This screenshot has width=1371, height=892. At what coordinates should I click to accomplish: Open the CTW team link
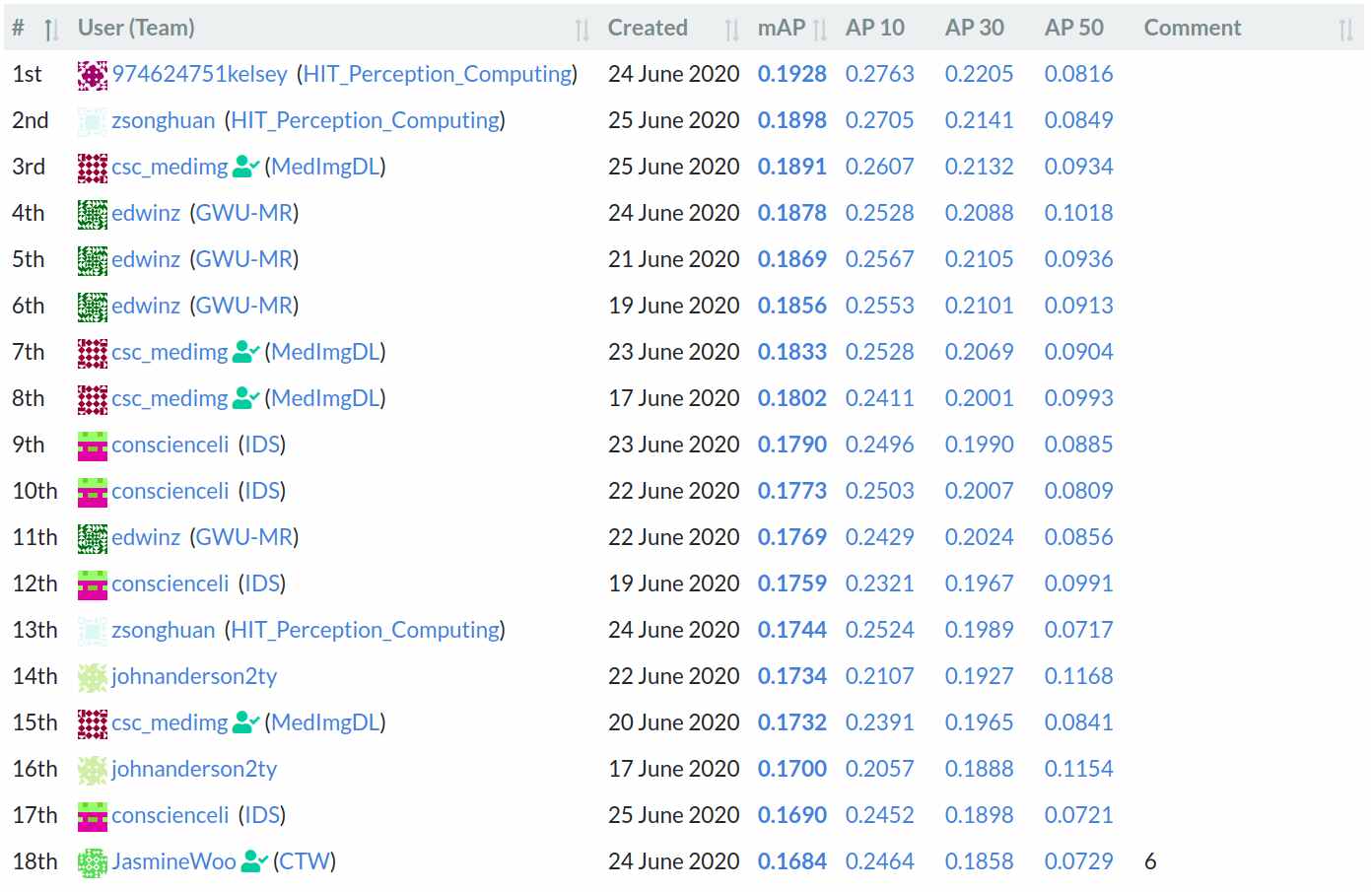305,861
